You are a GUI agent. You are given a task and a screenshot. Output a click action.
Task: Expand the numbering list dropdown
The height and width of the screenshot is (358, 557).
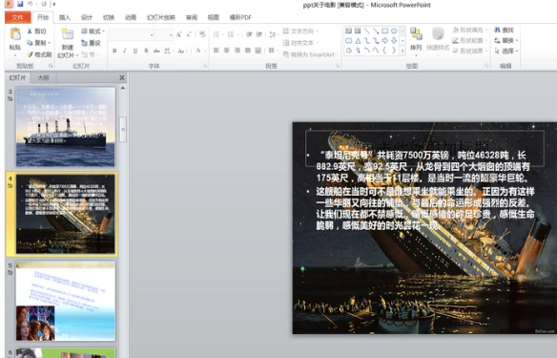(237, 34)
